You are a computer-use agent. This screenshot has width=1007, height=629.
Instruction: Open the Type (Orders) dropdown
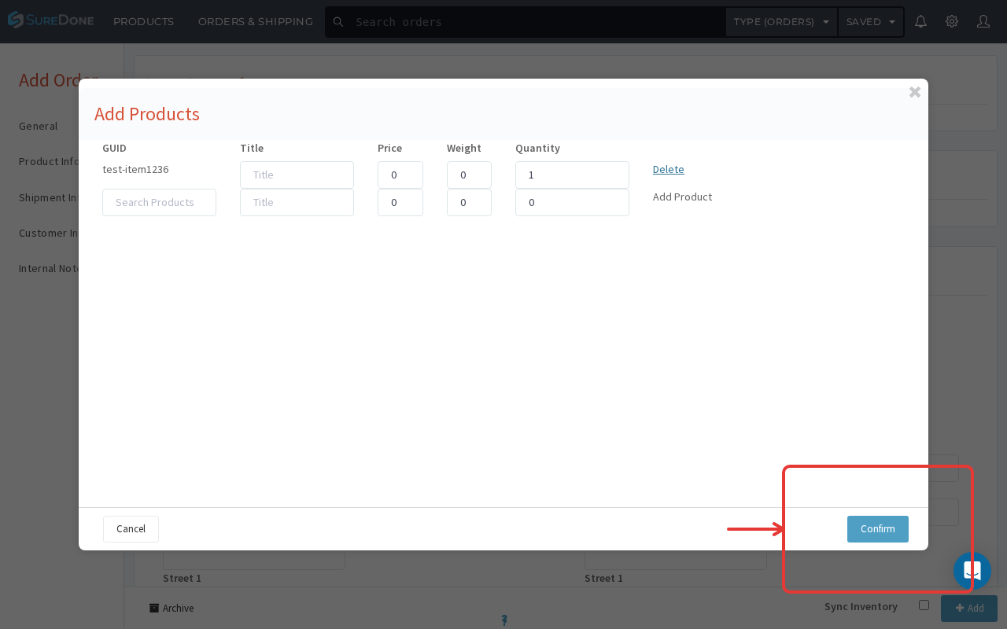click(781, 22)
